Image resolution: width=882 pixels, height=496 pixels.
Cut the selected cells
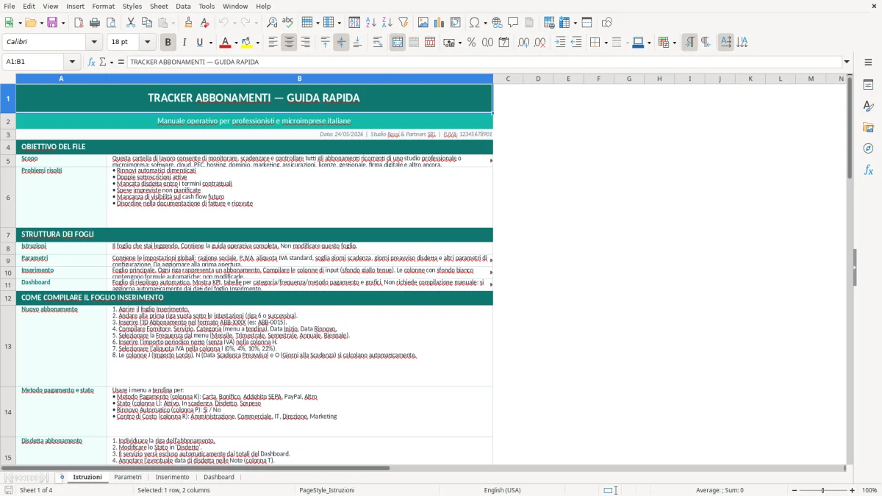[x=130, y=23]
